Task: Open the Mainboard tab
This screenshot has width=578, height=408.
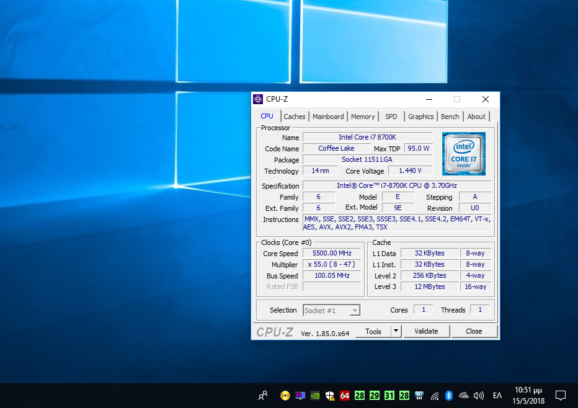Action: coord(328,117)
